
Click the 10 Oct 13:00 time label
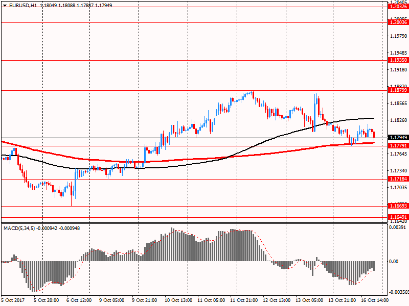click(178, 300)
